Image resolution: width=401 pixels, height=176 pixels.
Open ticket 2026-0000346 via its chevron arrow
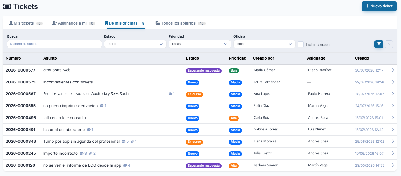393,141
